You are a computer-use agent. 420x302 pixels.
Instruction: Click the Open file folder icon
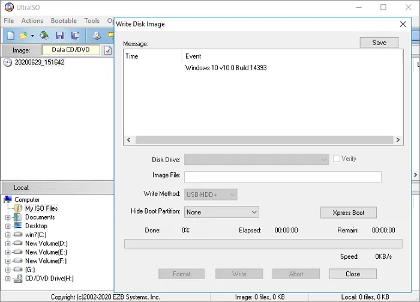coord(23,36)
